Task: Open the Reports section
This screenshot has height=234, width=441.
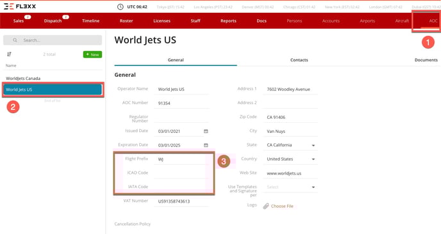Action: (228, 20)
